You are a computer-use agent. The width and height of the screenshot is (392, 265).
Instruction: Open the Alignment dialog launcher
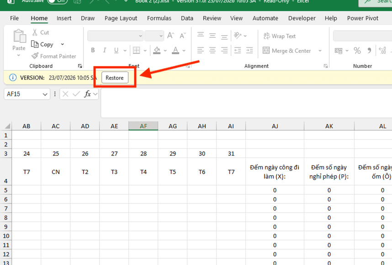pos(326,66)
